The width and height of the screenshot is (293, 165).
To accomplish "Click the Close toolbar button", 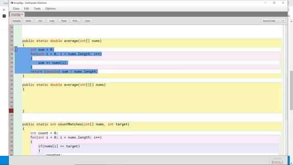I will [x=87, y=21].
